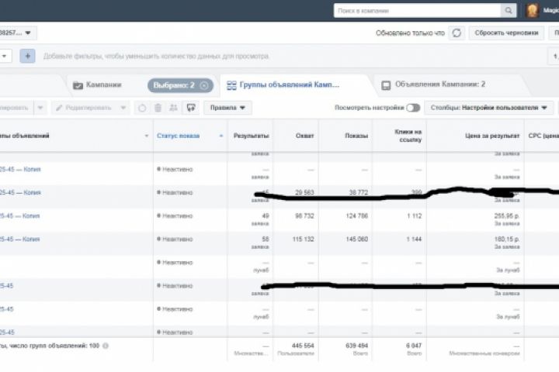Click the results value 49

(266, 215)
